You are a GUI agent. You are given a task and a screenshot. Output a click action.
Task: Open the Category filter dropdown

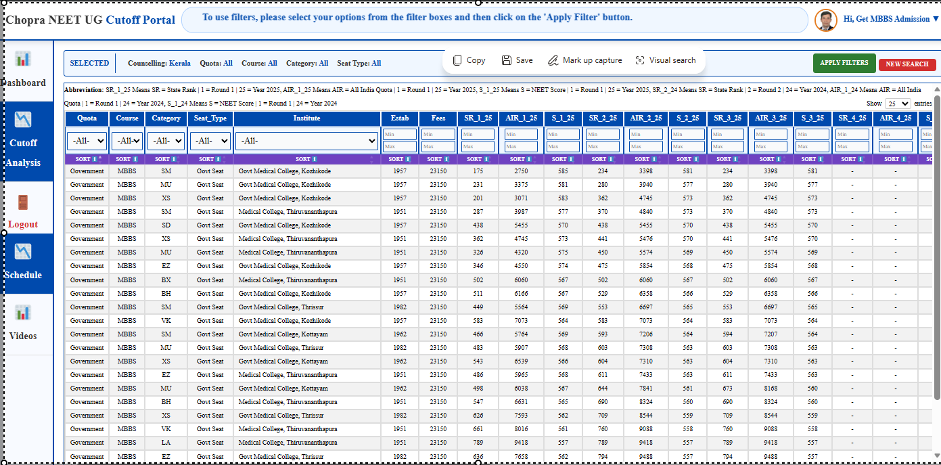point(166,141)
